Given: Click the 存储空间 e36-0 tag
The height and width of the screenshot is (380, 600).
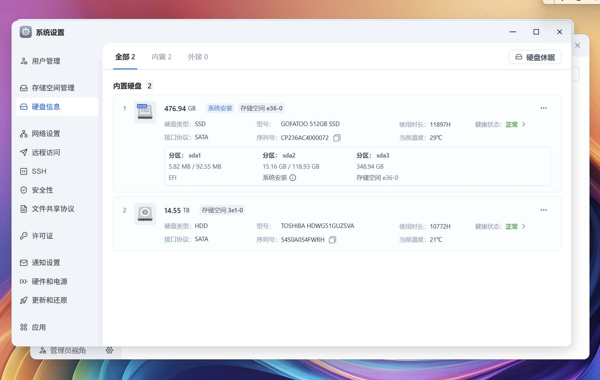Looking at the screenshot, I should coord(261,108).
